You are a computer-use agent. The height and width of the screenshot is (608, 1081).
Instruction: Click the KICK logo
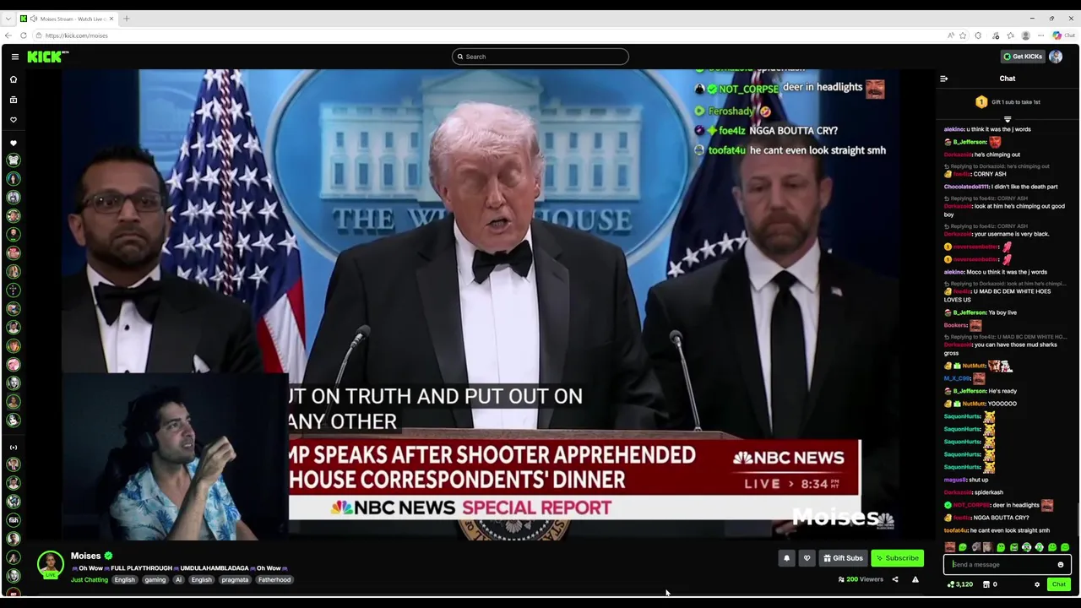point(47,57)
